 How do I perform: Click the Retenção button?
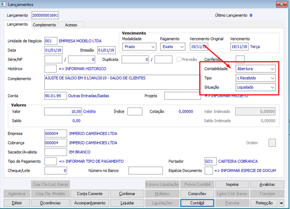pyautogui.click(x=264, y=203)
